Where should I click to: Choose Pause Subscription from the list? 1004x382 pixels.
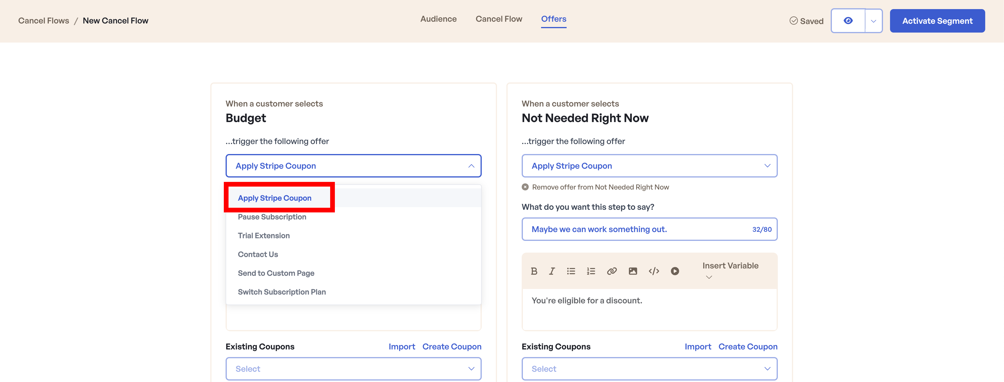[272, 217]
